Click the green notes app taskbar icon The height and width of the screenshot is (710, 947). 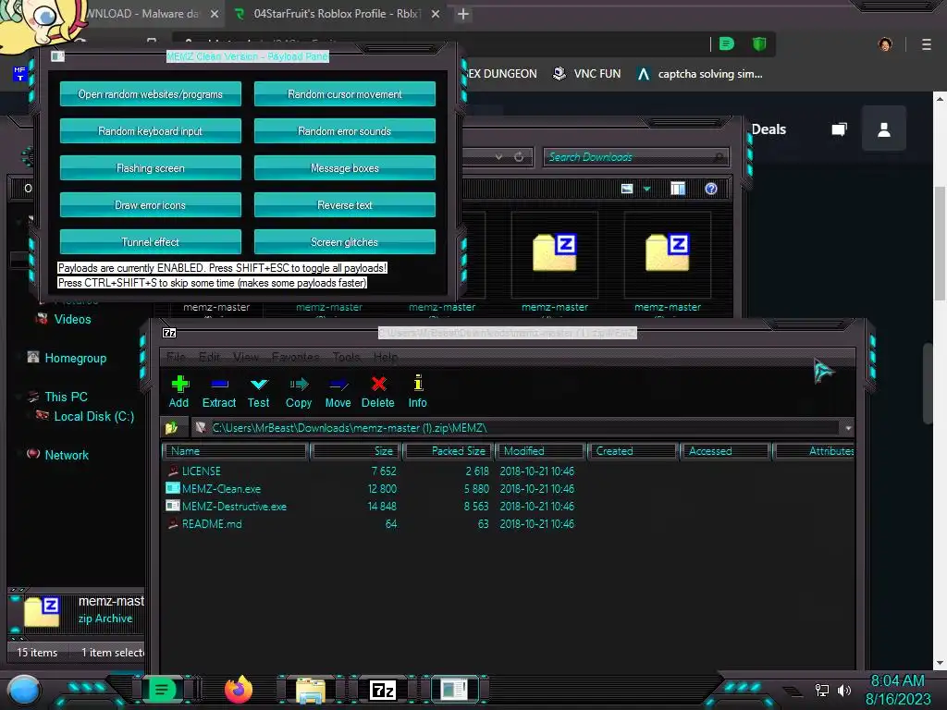[161, 690]
